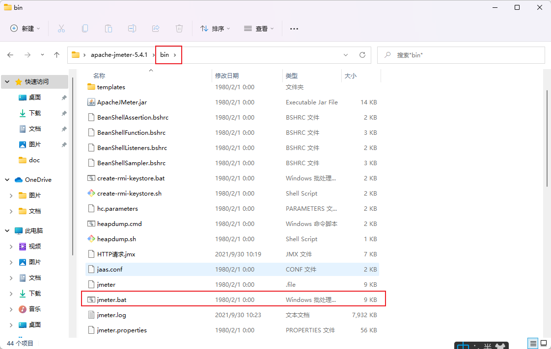Go forward with the right arrow
This screenshot has height=349, width=551.
[28, 55]
